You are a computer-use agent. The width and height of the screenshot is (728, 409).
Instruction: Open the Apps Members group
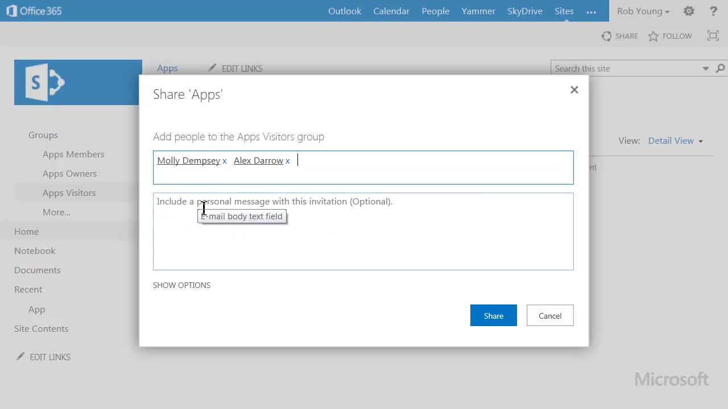point(73,155)
